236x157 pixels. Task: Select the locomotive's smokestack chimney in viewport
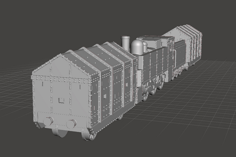click(125, 43)
